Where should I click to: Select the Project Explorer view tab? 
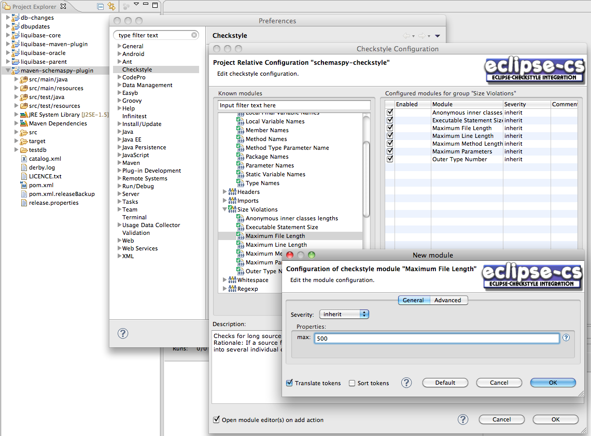point(35,6)
